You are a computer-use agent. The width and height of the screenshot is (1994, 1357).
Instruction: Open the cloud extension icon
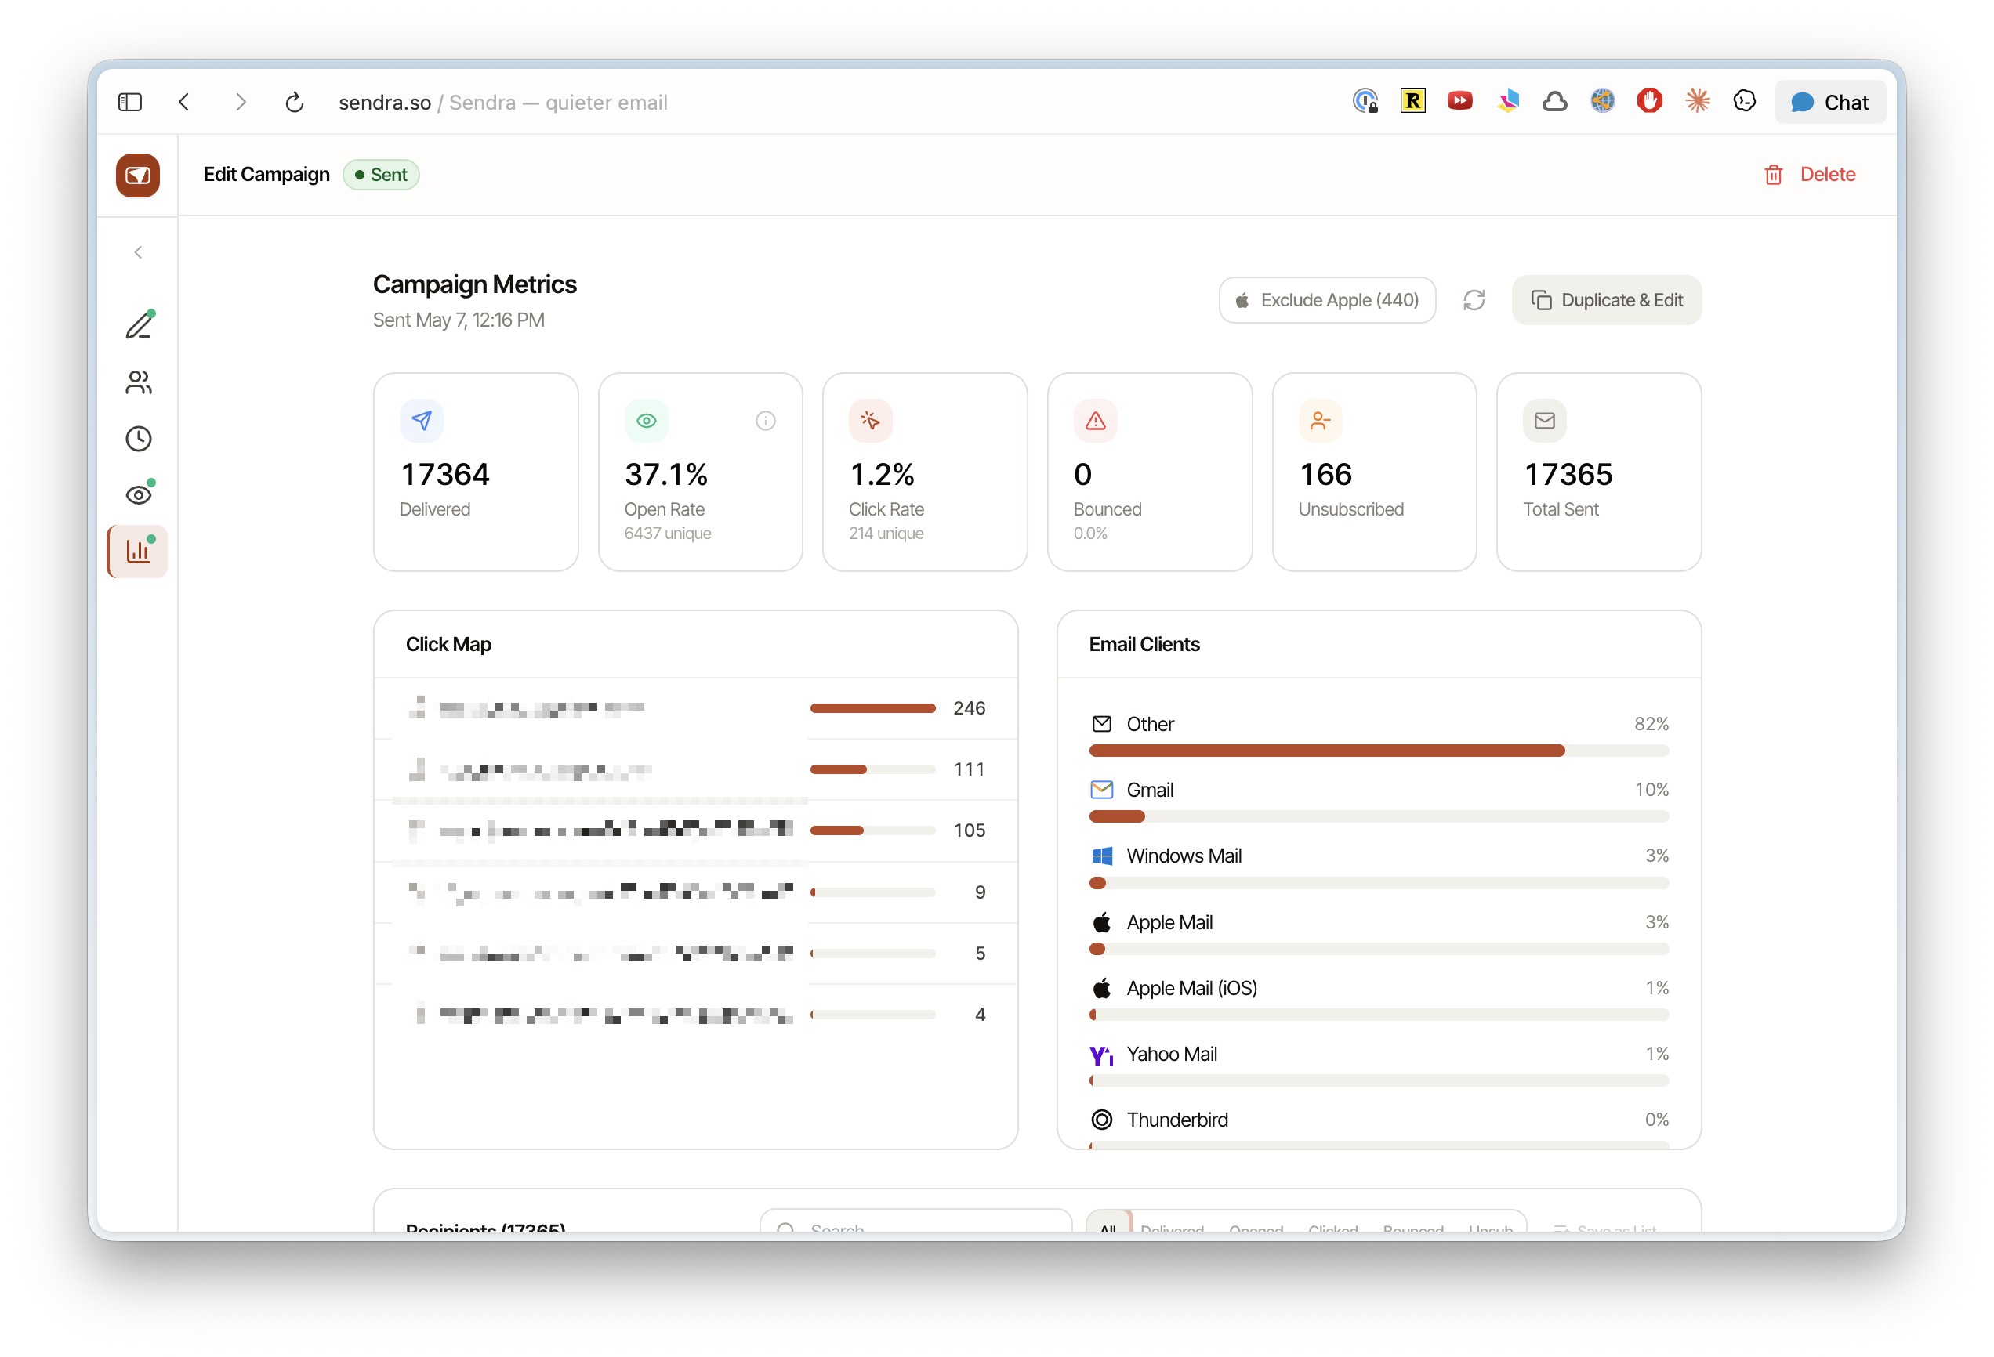click(x=1555, y=102)
